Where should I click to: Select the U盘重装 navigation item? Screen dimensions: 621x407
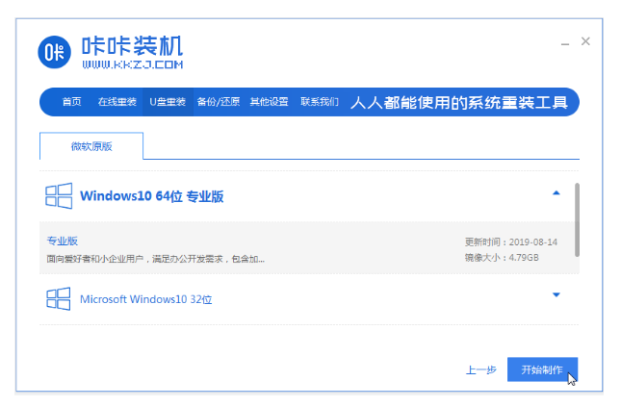pyautogui.click(x=168, y=102)
